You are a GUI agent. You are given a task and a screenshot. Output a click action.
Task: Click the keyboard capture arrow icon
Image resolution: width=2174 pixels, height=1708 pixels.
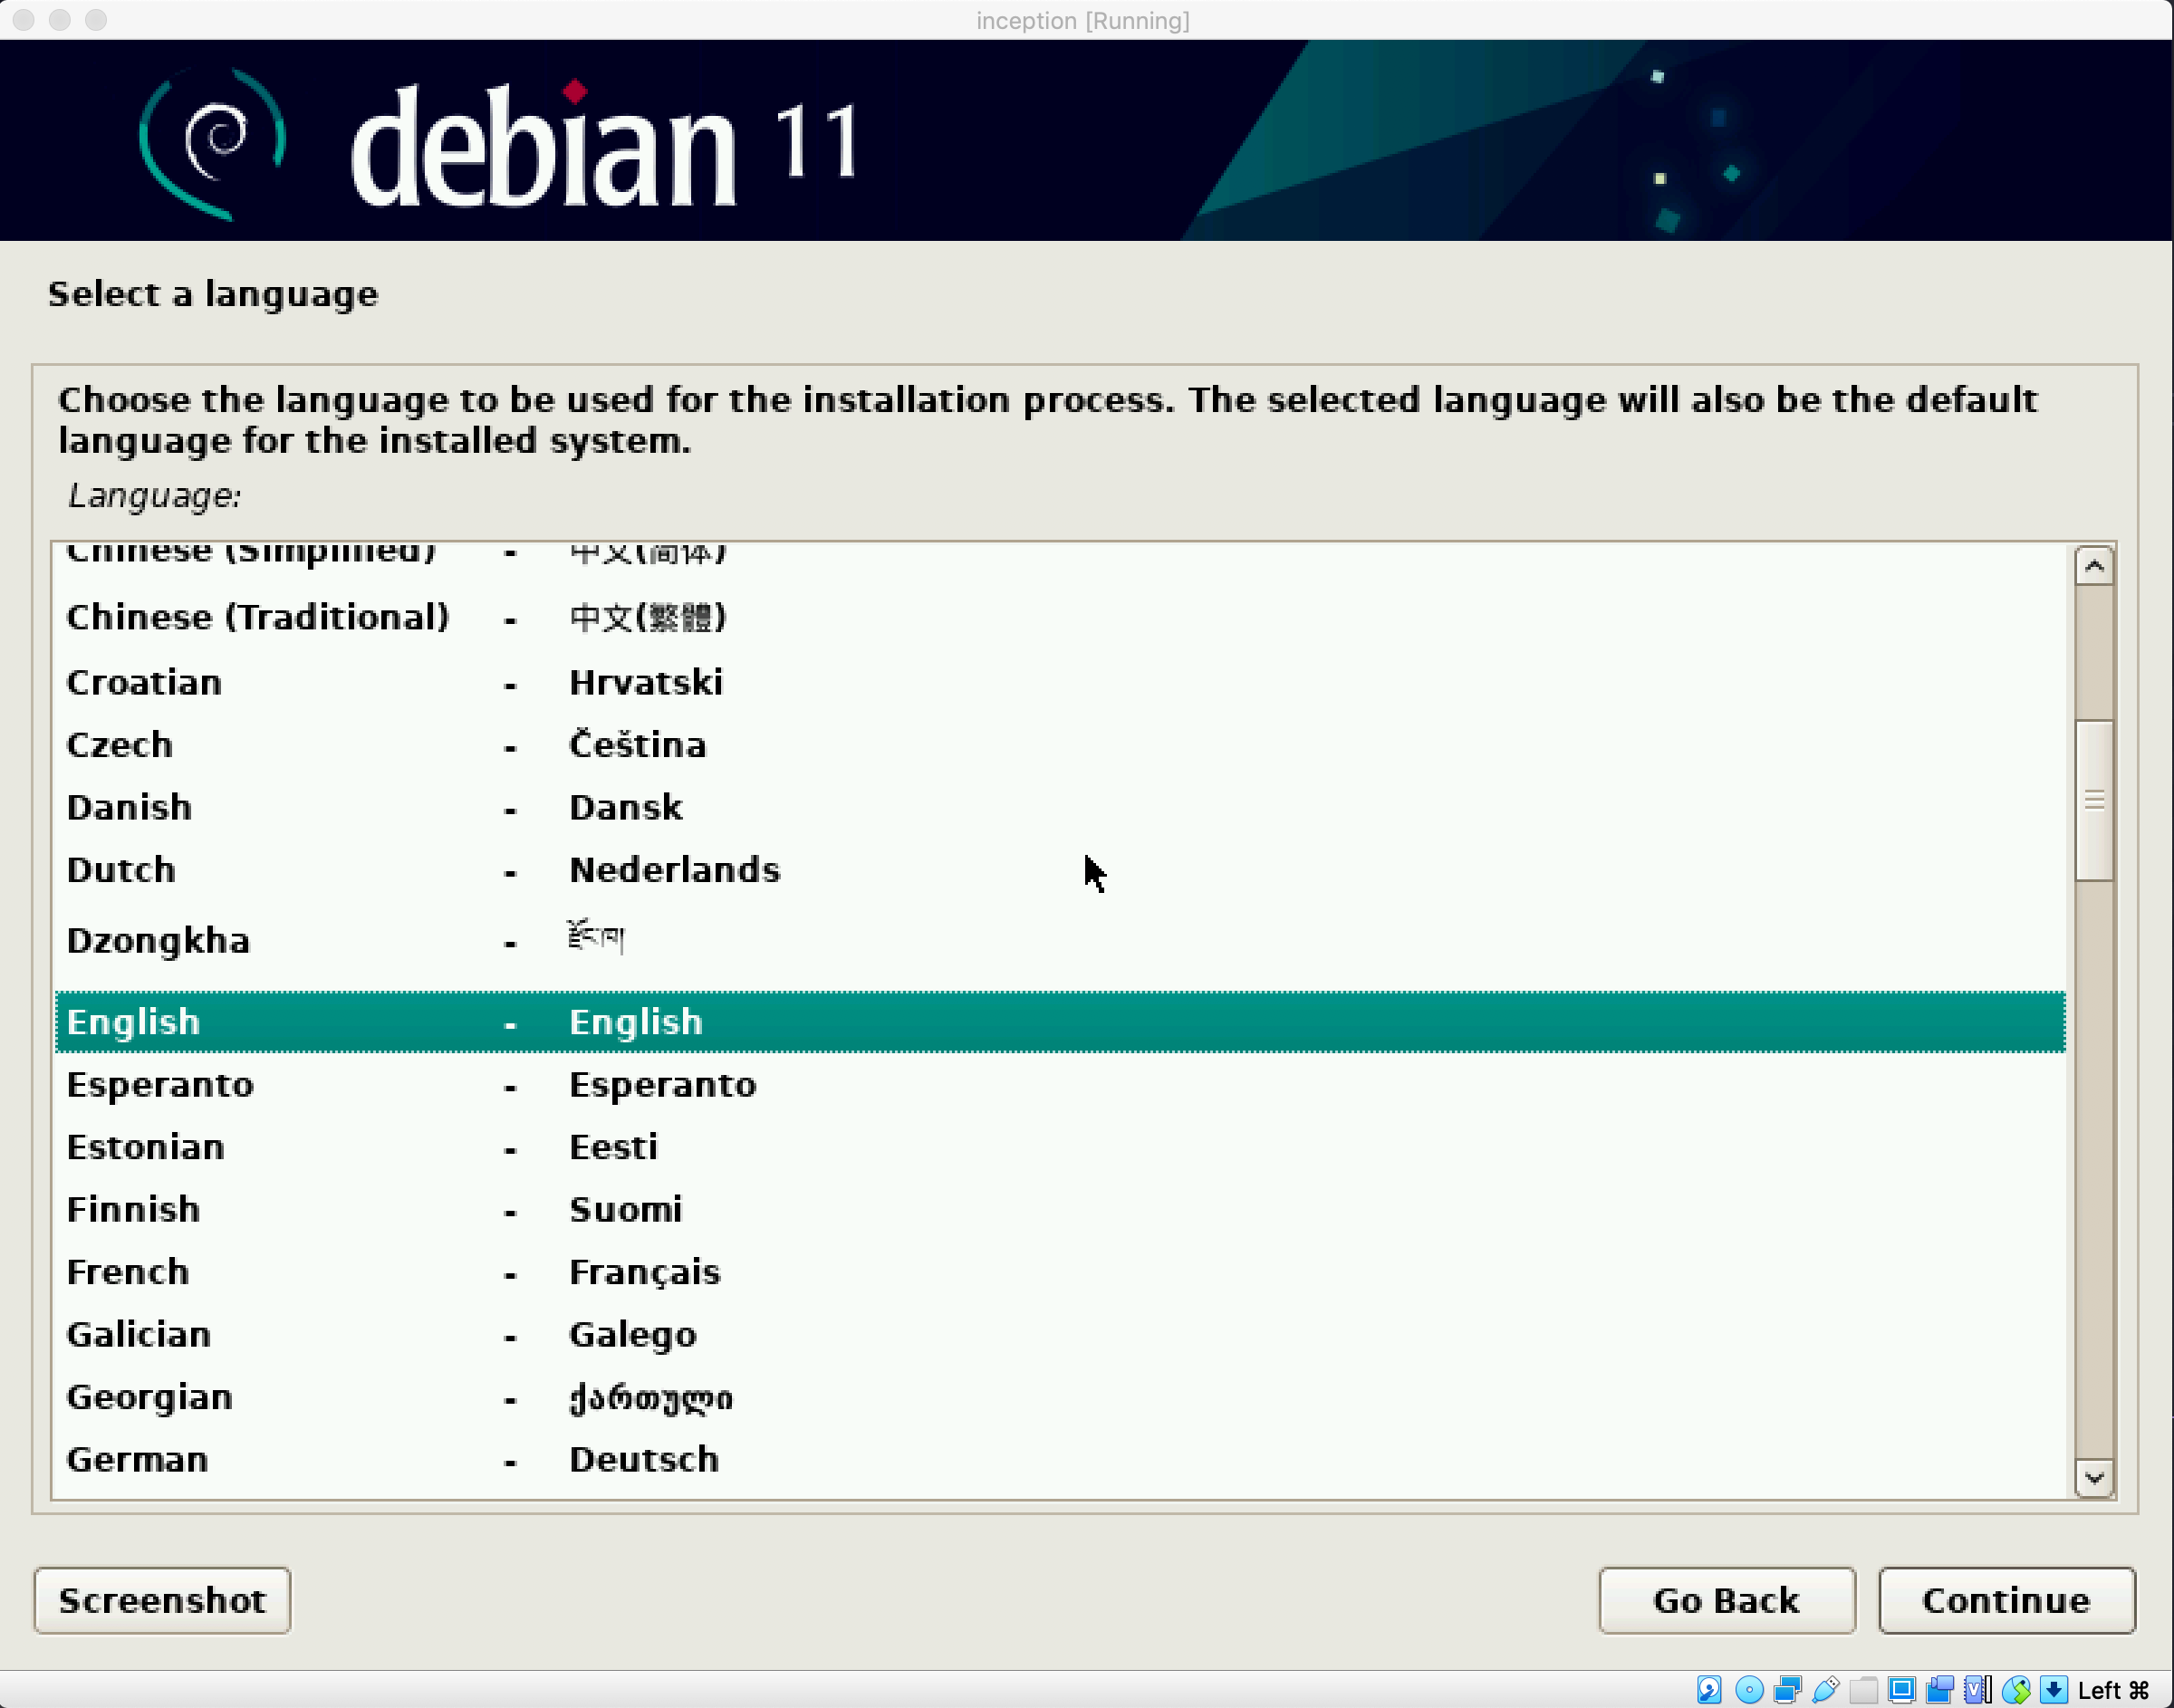[2053, 1690]
